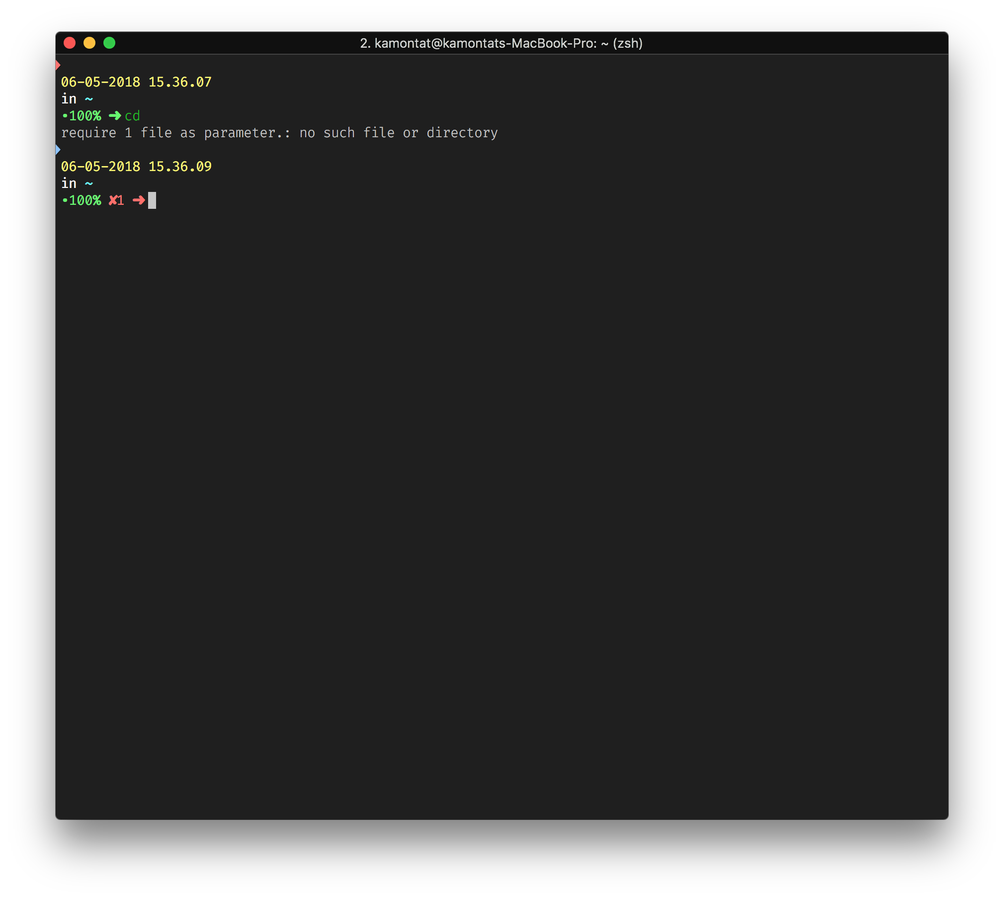Click the (zsh) label in title bar

pyautogui.click(x=627, y=44)
